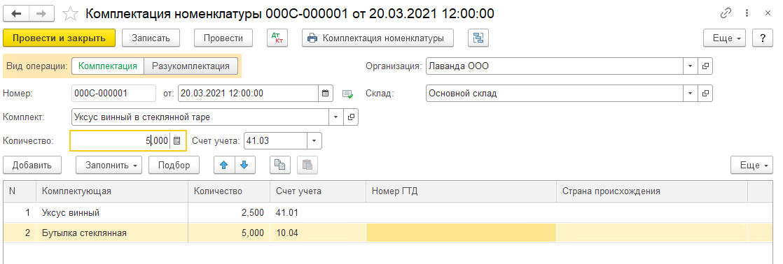
Task: Click into Организация field Лаванда ООО
Action: (x=555, y=66)
